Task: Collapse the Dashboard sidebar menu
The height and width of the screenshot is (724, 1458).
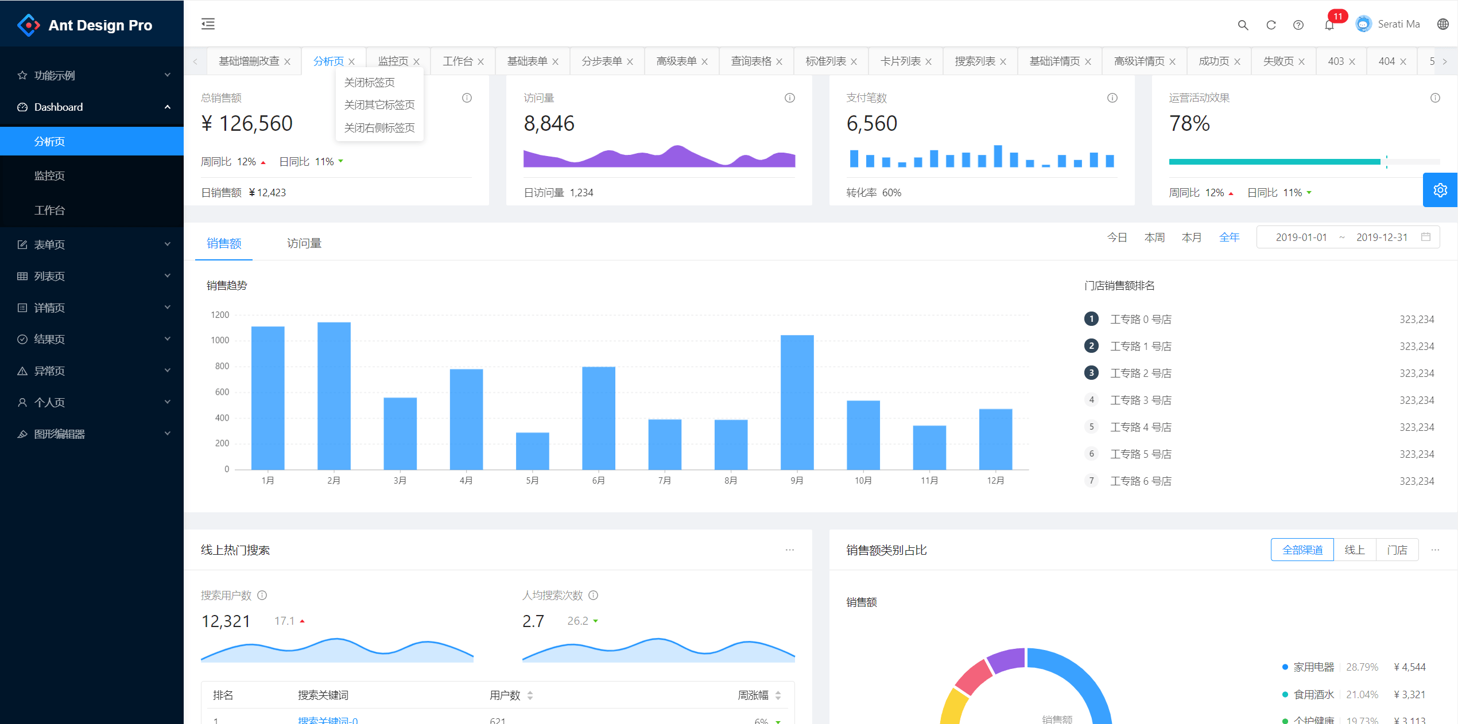Action: (x=92, y=107)
